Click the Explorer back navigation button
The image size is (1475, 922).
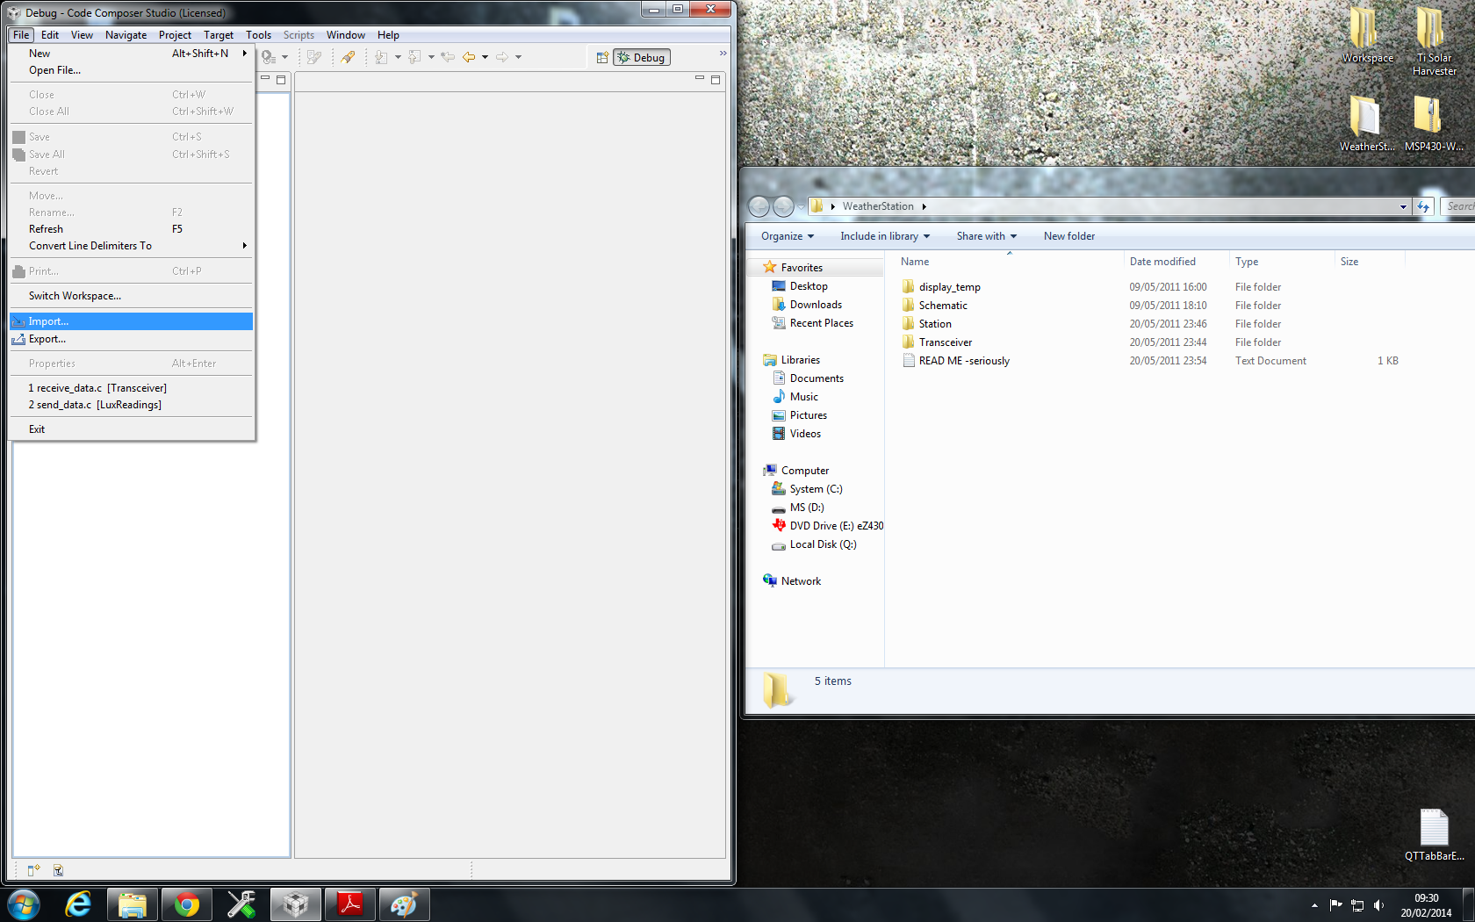[x=759, y=206]
